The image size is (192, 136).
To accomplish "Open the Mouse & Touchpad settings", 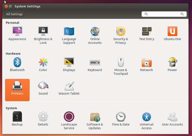I will [121, 66].
